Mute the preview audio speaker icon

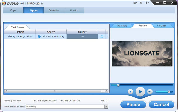point(150,91)
